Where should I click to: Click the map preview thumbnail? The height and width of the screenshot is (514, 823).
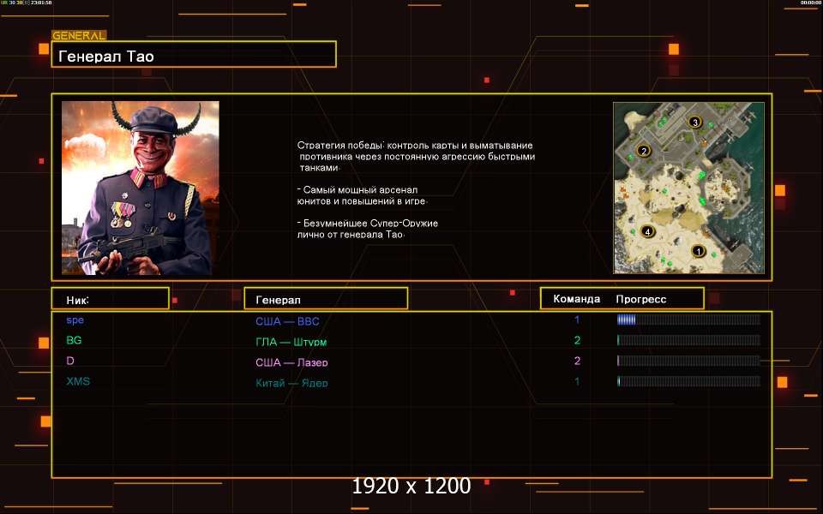pyautogui.click(x=688, y=188)
